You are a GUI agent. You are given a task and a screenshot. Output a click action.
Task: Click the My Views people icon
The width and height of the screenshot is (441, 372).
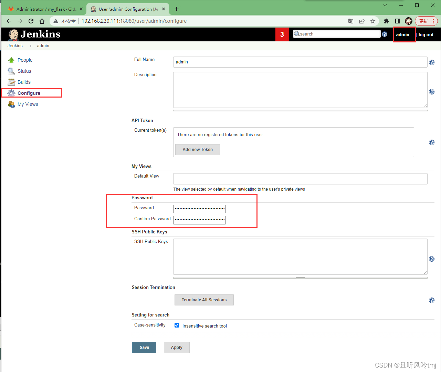pyautogui.click(x=11, y=104)
